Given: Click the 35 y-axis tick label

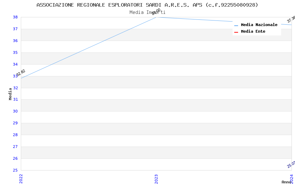Looking at the screenshot, I should 15,52.
